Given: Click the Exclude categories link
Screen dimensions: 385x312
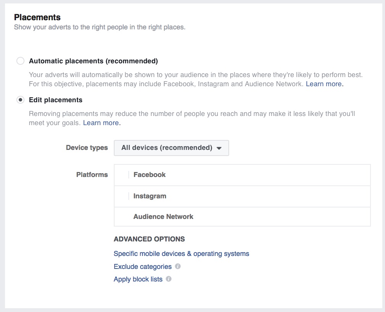Looking at the screenshot, I should 142,267.
